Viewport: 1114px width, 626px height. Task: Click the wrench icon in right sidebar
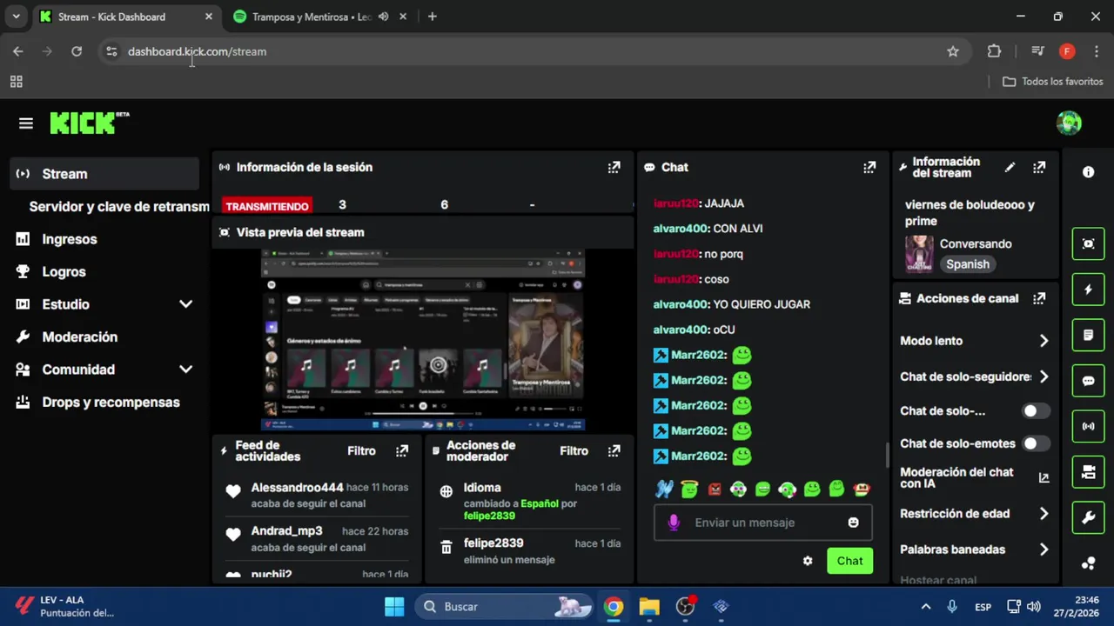(1088, 518)
